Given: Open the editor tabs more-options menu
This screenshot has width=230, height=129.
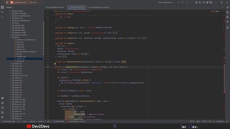Looking at the screenshot, I should click(223, 7).
